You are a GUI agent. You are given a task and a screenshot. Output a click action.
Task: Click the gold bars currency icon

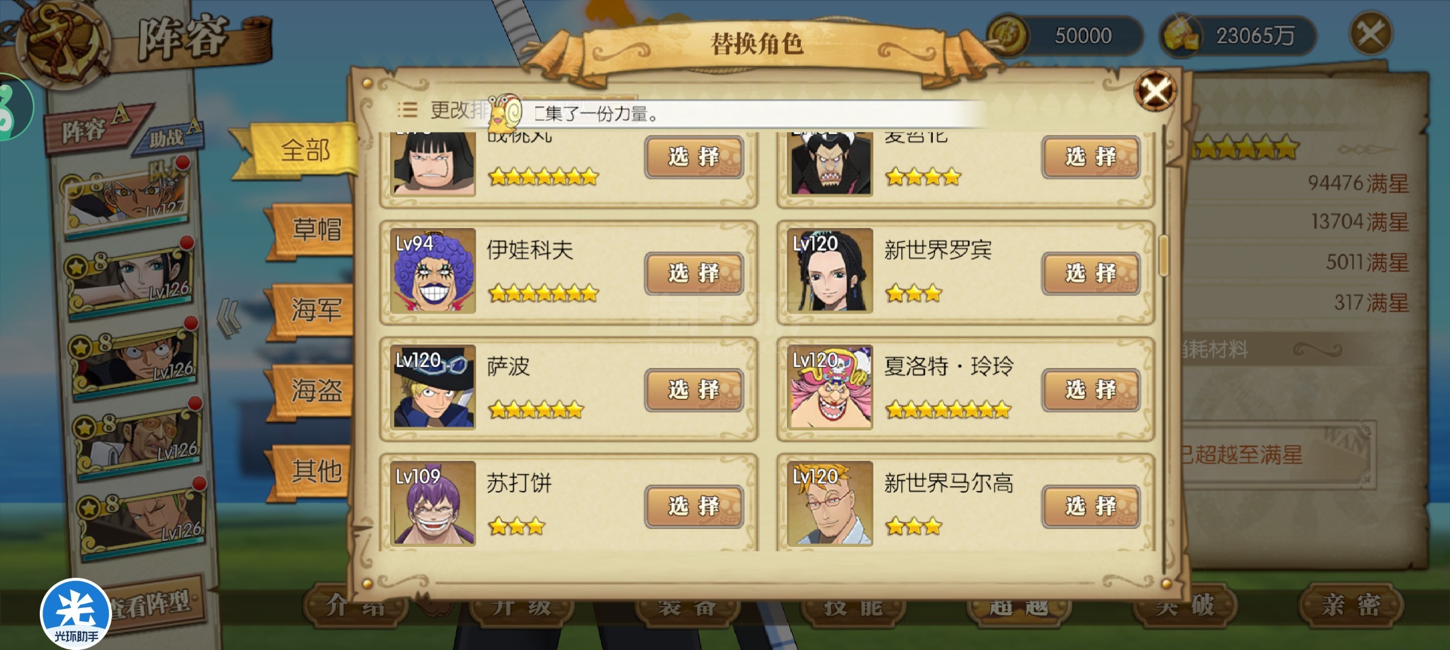click(x=1181, y=35)
